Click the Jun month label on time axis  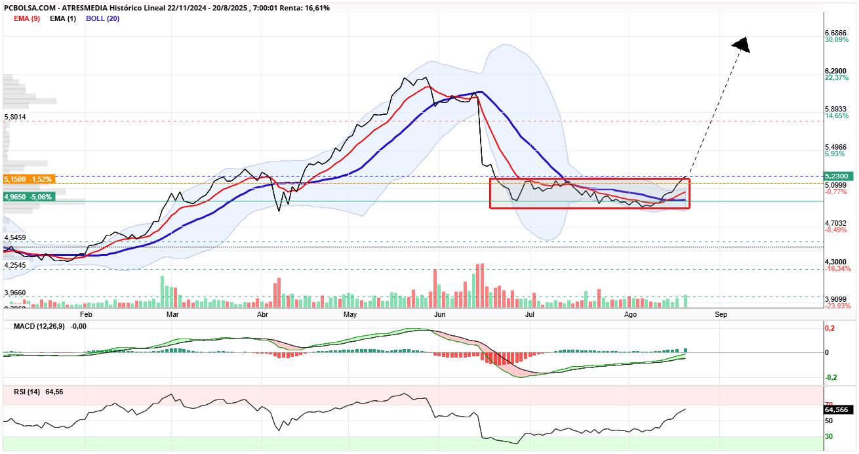click(x=440, y=315)
